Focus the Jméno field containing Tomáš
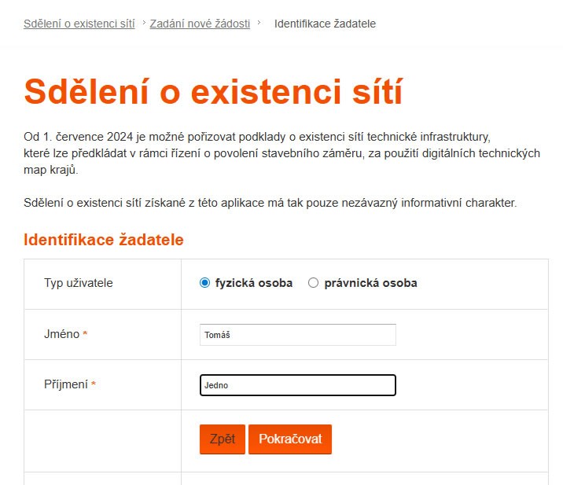The image size is (563, 485). 297,335
